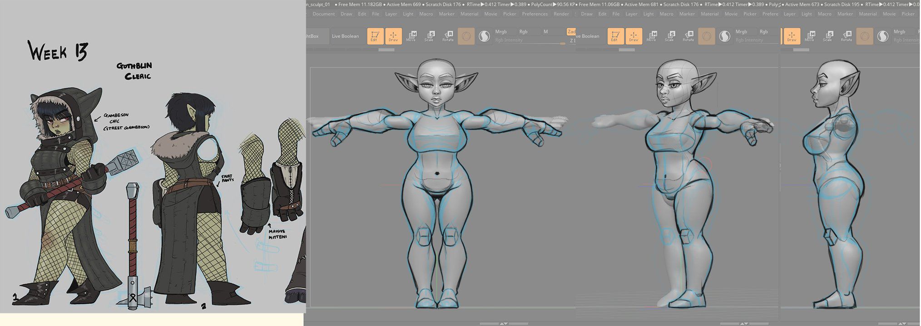Toggle the Zadd button in left window
The height and width of the screenshot is (326, 921).
571,32
